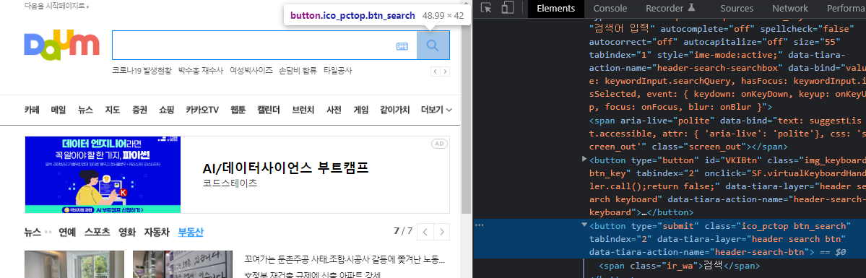Open the 꼬여가는 둔촌주공 사태 news headline

[x=345, y=259]
